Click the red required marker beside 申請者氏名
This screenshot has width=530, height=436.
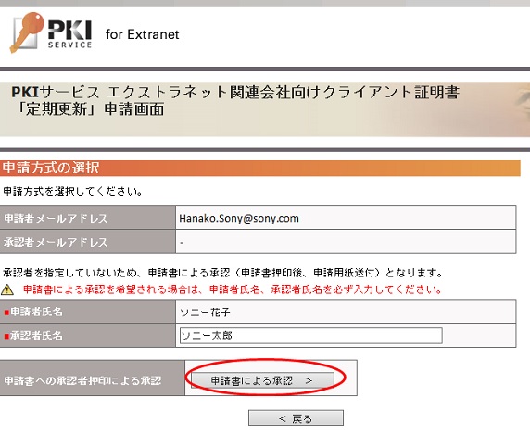(x=6, y=312)
